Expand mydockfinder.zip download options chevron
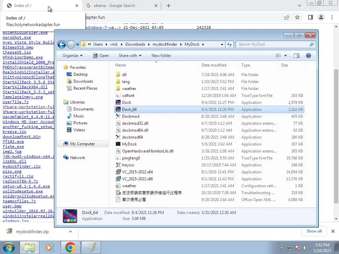This screenshot has height=254, width=339. coord(71,232)
